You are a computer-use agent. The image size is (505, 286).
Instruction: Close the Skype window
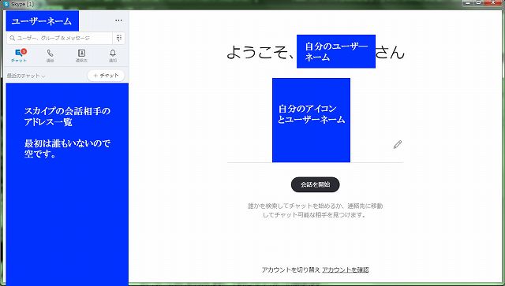coord(493,3)
